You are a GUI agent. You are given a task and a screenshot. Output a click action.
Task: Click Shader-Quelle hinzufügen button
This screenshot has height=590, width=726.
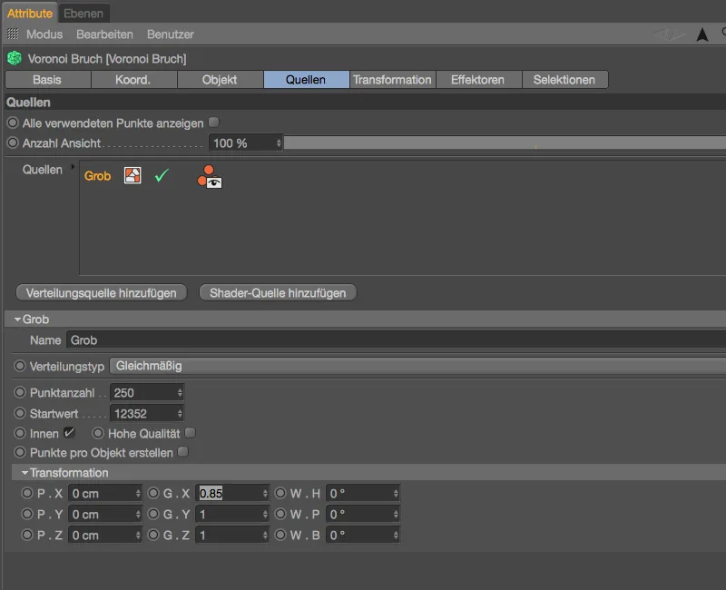[x=278, y=292]
